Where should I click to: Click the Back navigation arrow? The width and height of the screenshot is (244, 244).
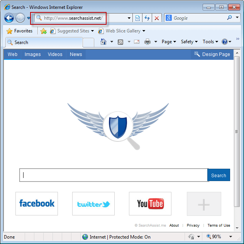(x=9, y=18)
